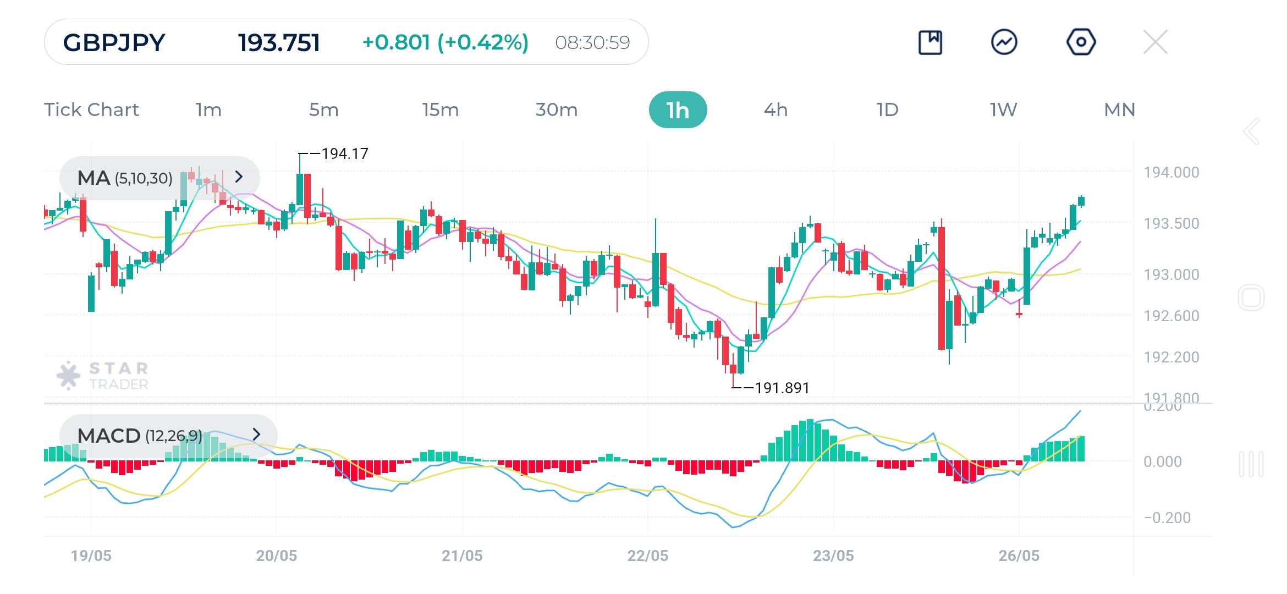Select the MN monthly timeframe
Image resolution: width=1287 pixels, height=594 pixels.
tap(1119, 110)
